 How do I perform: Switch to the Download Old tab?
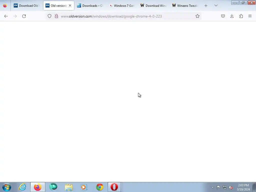(26, 5)
